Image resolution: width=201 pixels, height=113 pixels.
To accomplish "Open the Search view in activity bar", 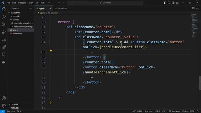I will tap(4, 17).
